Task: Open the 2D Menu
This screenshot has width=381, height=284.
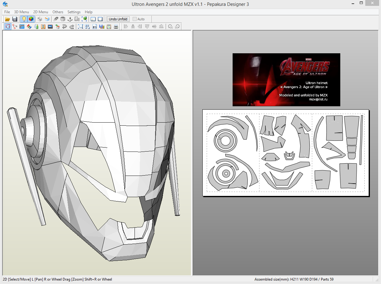Action: [41, 12]
